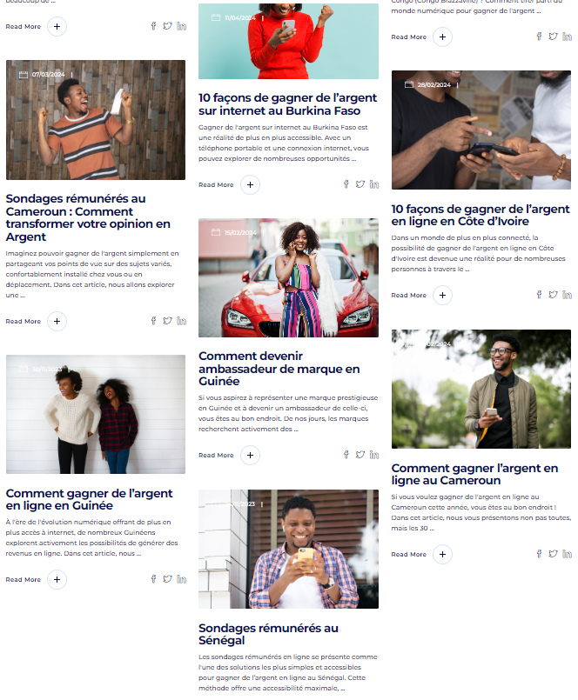
Task: Share 'Comment gagner de l'argent en ligne en Guinée' on LinkedIn
Action: coord(181,579)
